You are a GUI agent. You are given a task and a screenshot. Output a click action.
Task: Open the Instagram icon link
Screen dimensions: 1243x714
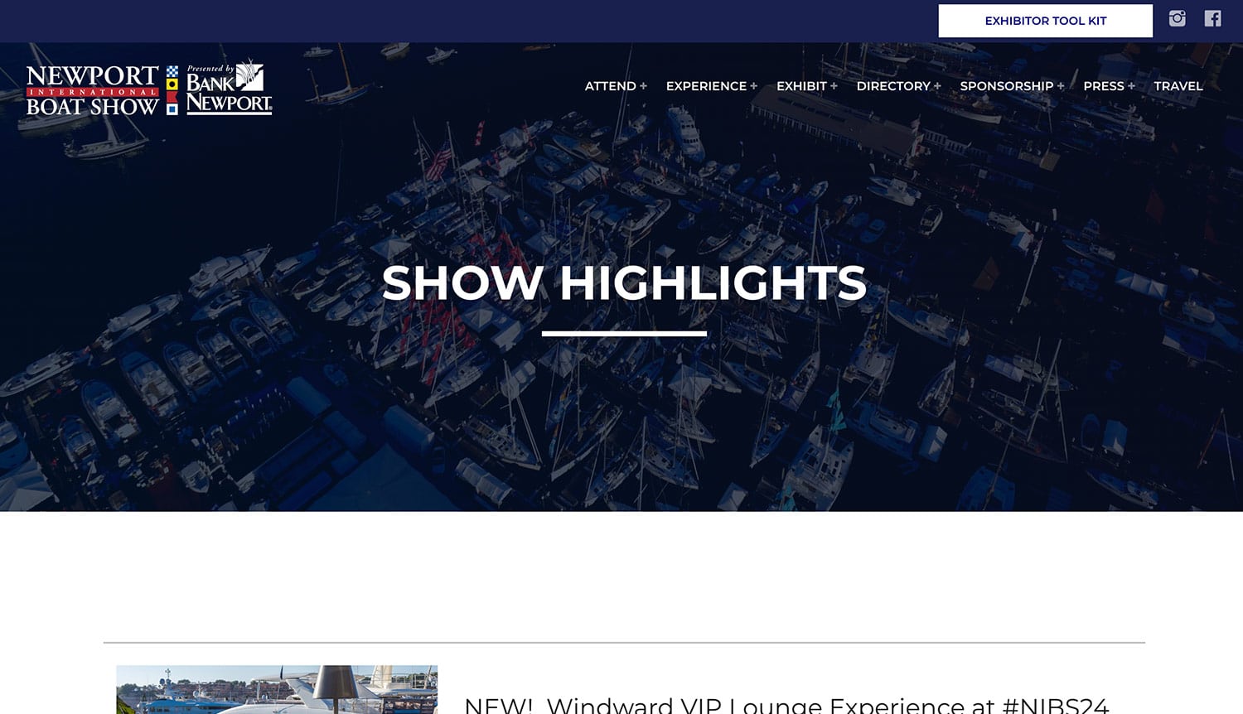[x=1177, y=18]
